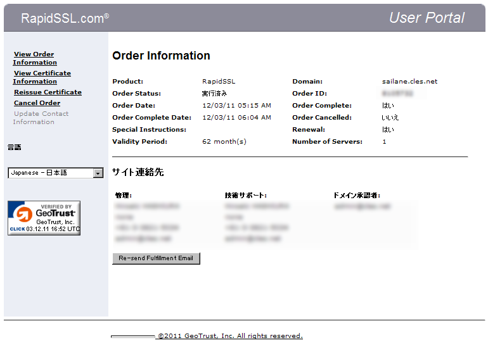Click greyed Update Contact Information link
Image resolution: width=488 pixels, height=345 pixels.
tap(41, 118)
